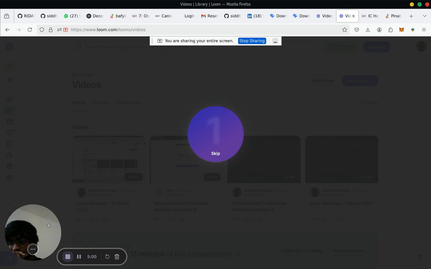Switch to the Gmail Reset browser tab
The height and width of the screenshot is (269, 431).
pyautogui.click(x=209, y=16)
